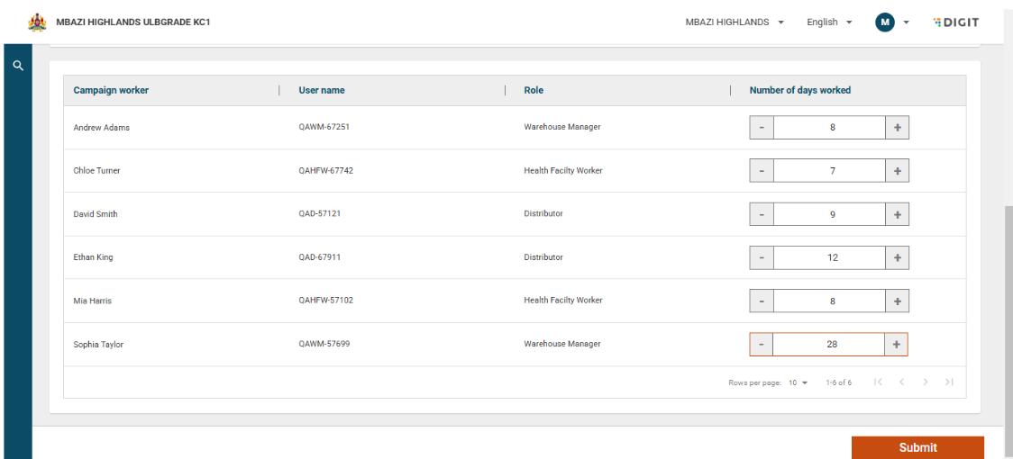Screen dimensions: 1013x459
Task: Sort by the Role column header
Action: [534, 90]
